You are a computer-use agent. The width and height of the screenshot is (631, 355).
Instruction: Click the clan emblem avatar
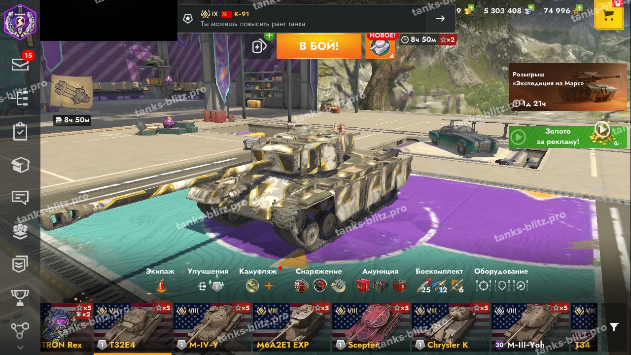coord(20,20)
